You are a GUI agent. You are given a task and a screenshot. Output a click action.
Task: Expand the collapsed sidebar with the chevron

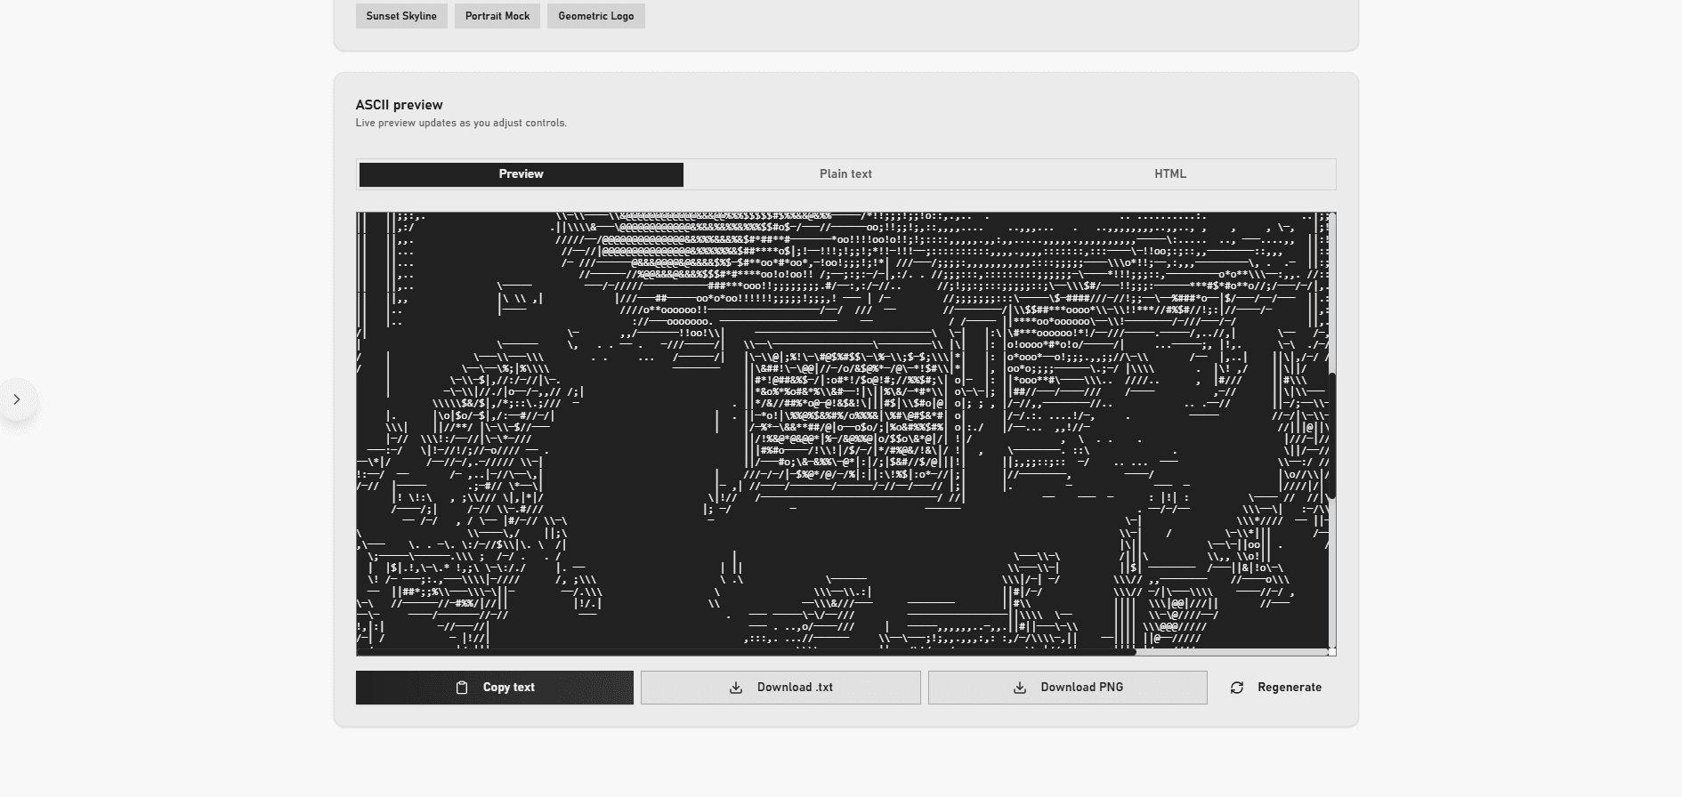[x=17, y=400]
